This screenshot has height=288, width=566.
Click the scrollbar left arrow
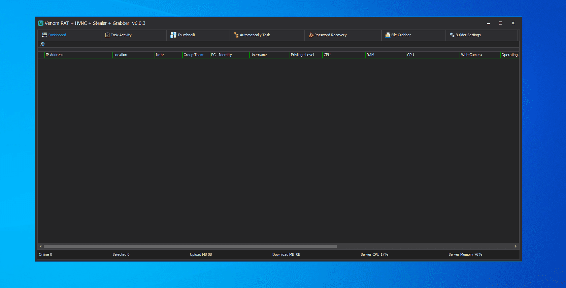click(x=41, y=246)
